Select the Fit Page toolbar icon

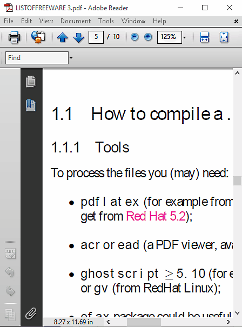point(224,37)
